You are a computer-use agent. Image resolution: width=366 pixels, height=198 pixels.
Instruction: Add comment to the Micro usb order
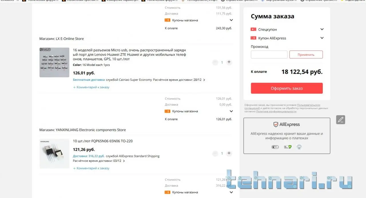click(91, 87)
